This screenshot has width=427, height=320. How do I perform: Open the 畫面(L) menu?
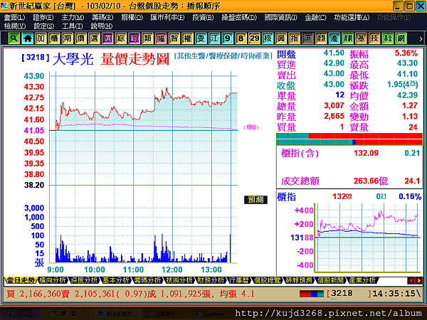[14, 18]
